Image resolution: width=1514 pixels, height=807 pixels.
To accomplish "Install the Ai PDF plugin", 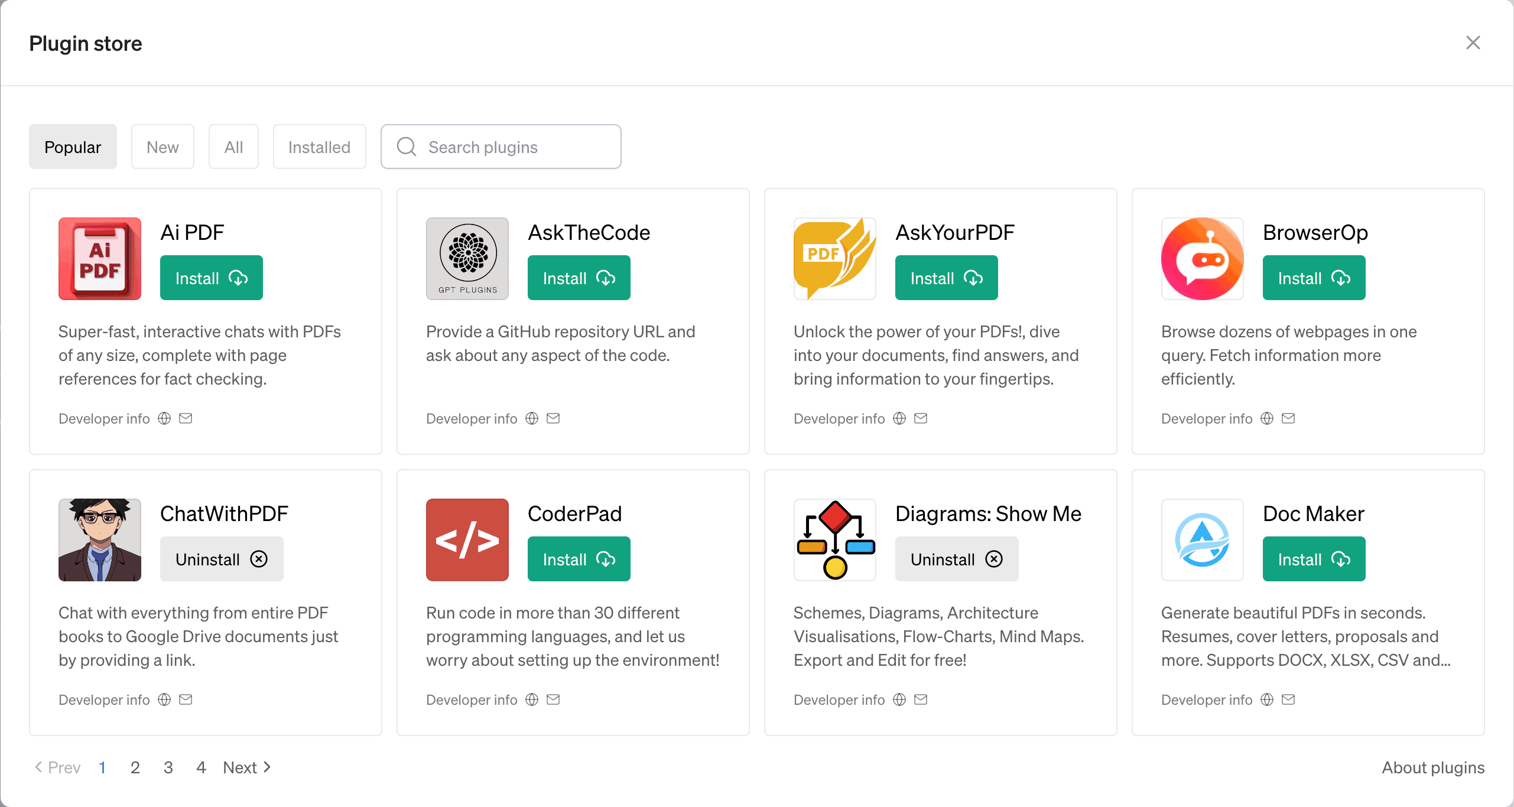I will pos(212,278).
